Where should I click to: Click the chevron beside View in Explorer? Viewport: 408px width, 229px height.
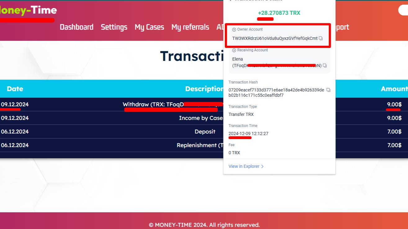[x=262, y=166]
